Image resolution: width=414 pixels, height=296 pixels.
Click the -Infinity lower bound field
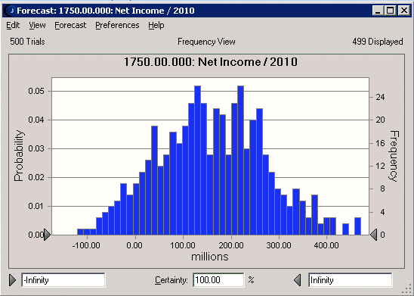coord(63,280)
